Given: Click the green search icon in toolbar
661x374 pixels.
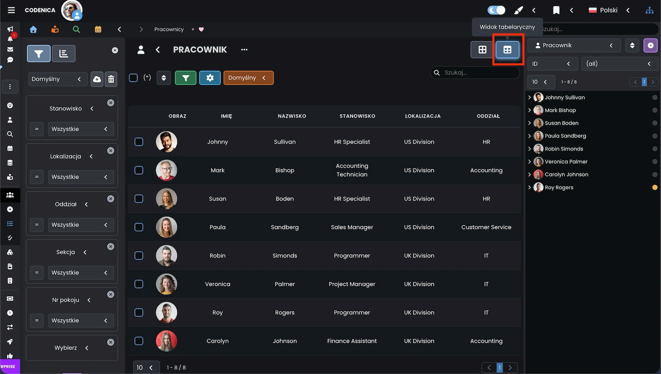Looking at the screenshot, I should pyautogui.click(x=76, y=29).
